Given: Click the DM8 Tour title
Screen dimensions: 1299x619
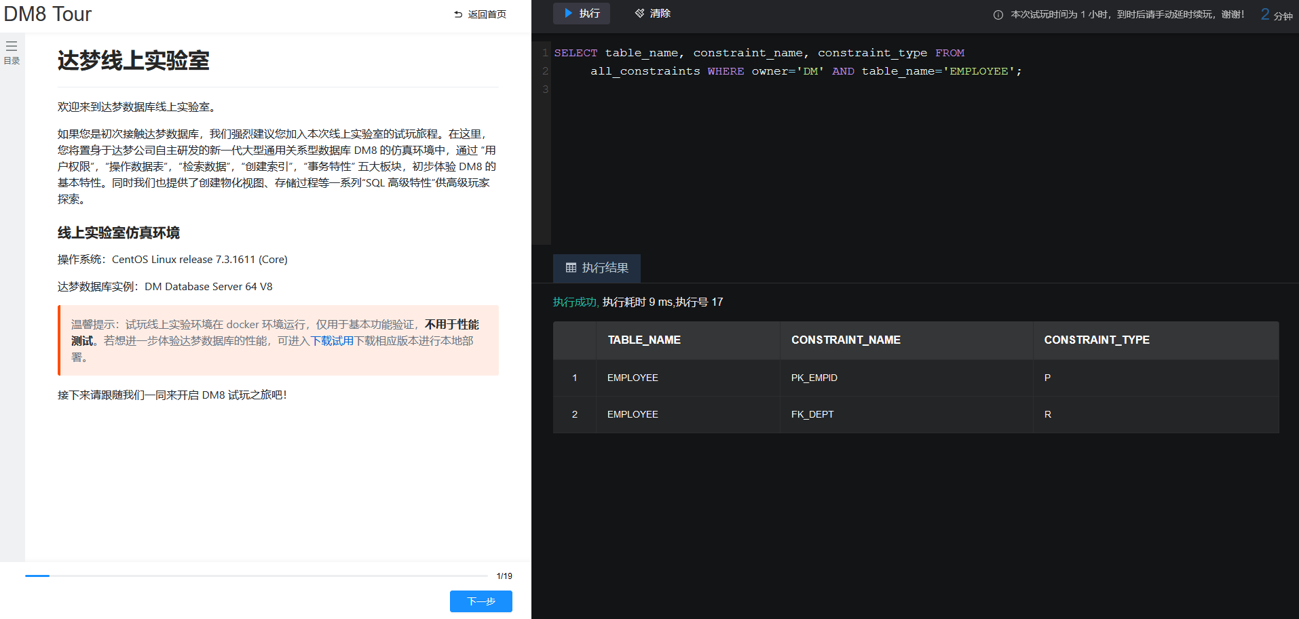Looking at the screenshot, I should click(48, 14).
